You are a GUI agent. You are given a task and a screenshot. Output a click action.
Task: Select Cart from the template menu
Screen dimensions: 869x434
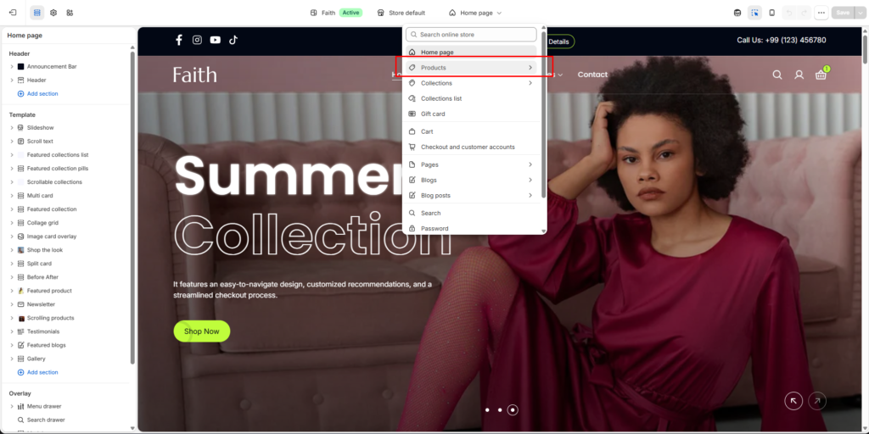click(471, 131)
